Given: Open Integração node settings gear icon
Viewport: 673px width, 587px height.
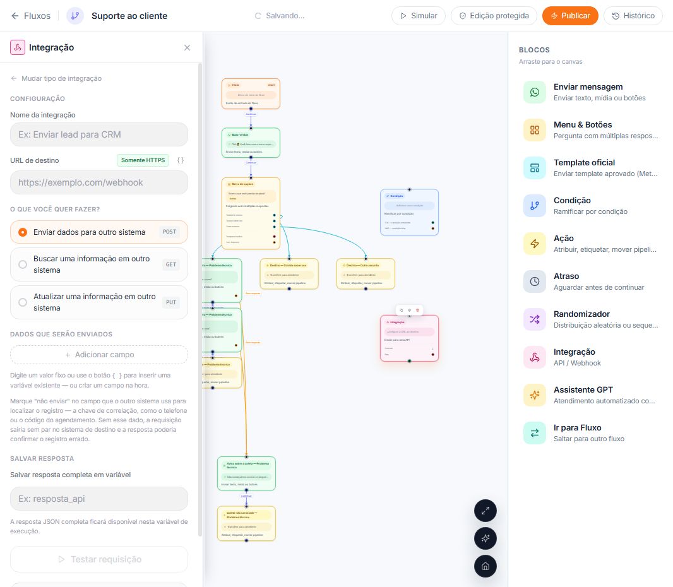Looking at the screenshot, I should [x=410, y=310].
